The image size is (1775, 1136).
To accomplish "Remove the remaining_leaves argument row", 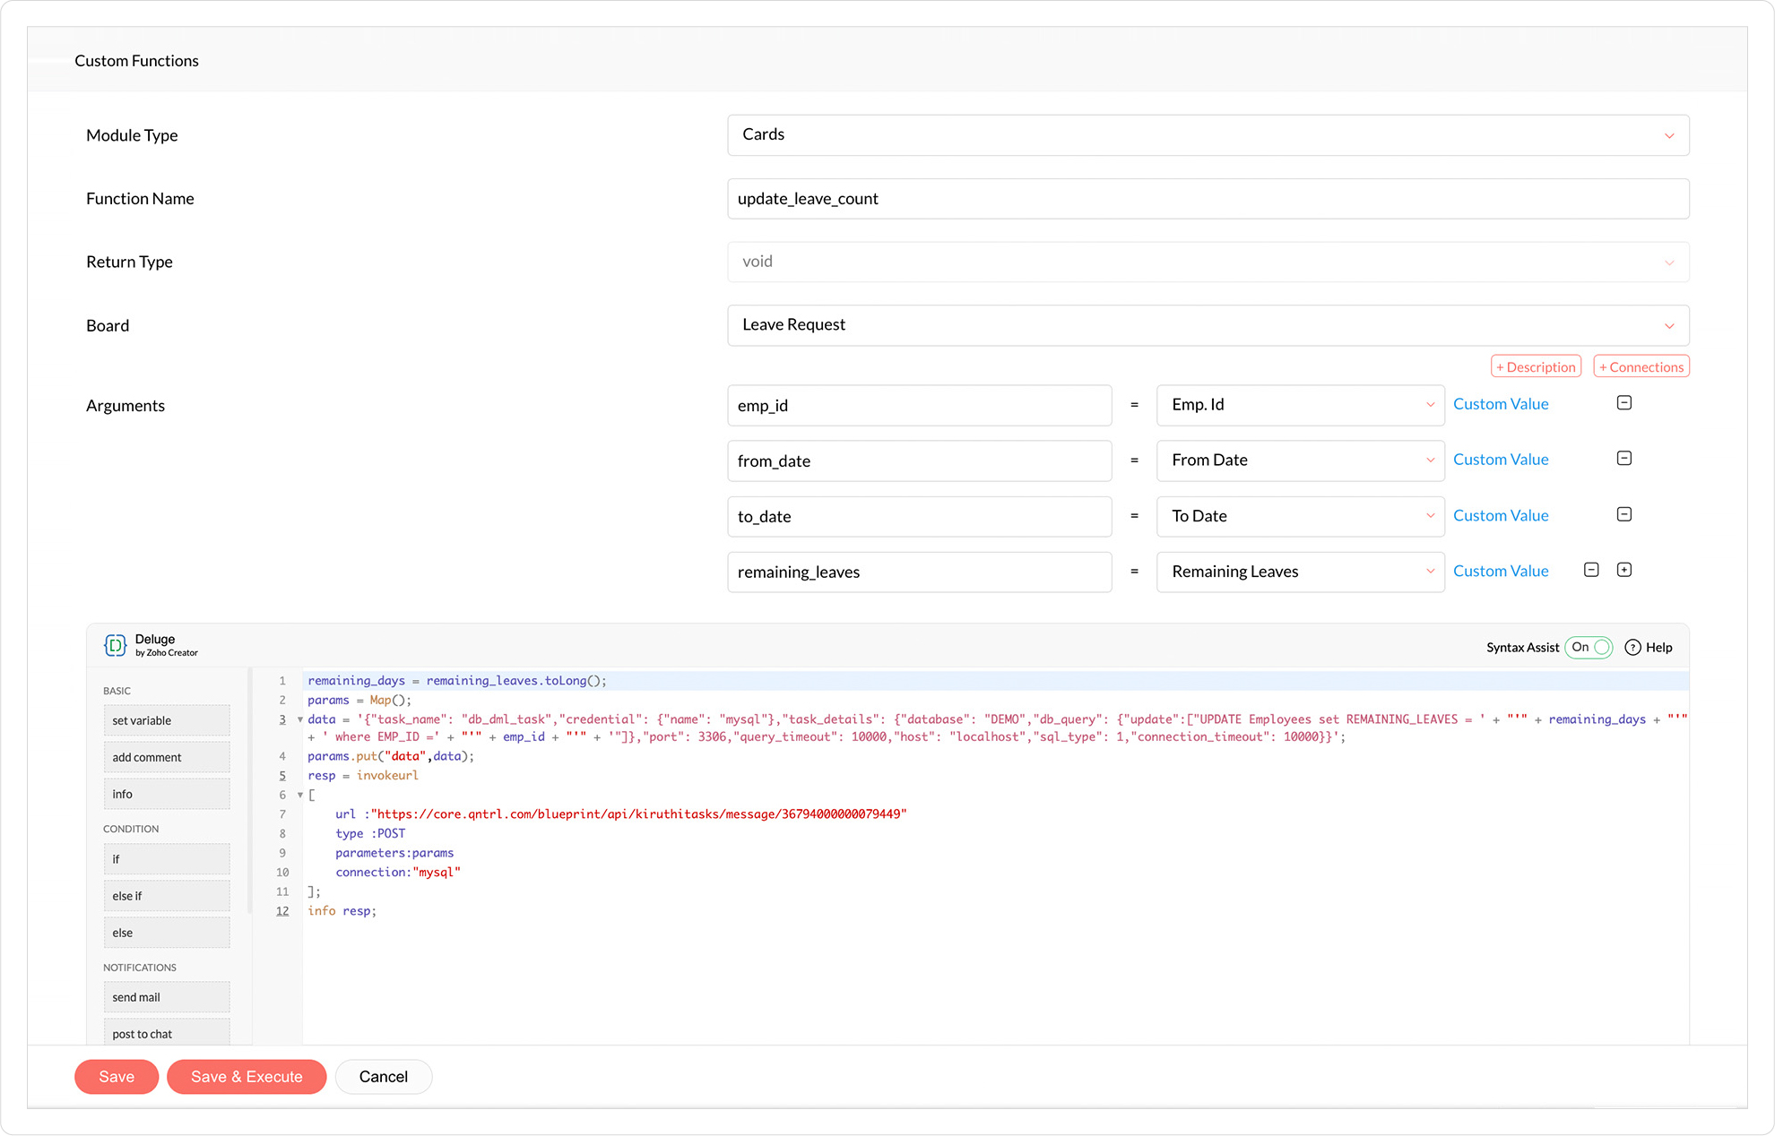I will pos(1591,570).
